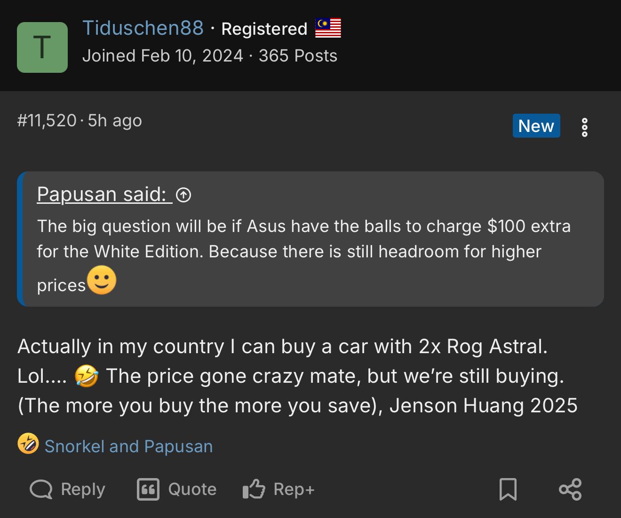Click the Malaysia flag icon
This screenshot has height=518, width=621.
328,28
